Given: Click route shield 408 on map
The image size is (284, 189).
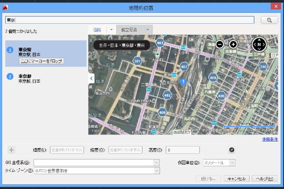Looking at the screenshot, I should (221, 96).
